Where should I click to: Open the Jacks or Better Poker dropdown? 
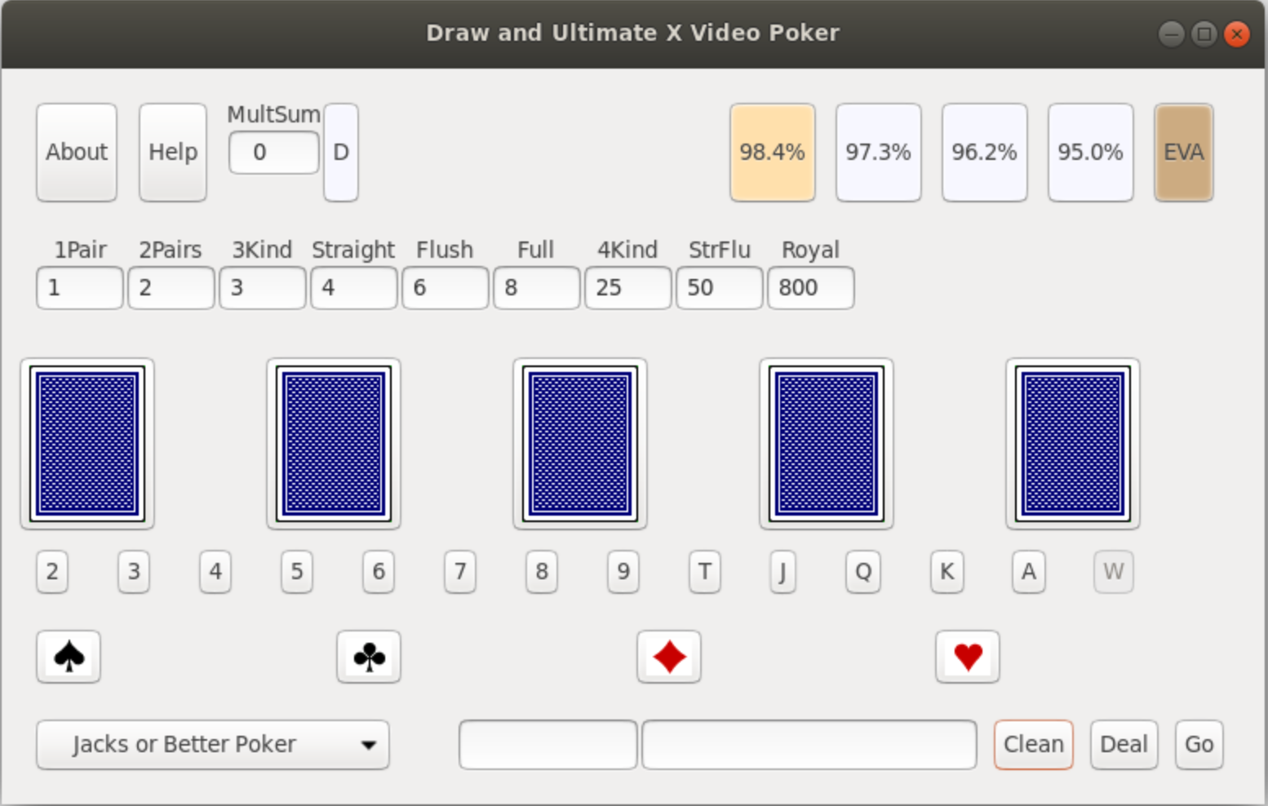pyautogui.click(x=213, y=744)
